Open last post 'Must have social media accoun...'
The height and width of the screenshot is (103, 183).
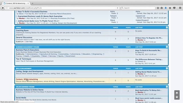(x=149, y=98)
